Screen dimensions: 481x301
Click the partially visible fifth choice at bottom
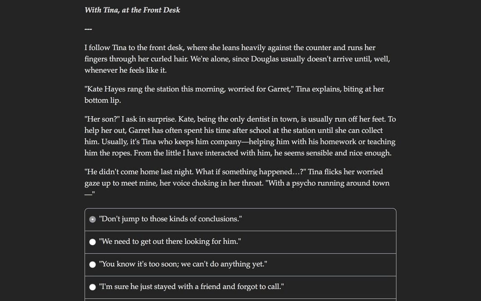240,300
